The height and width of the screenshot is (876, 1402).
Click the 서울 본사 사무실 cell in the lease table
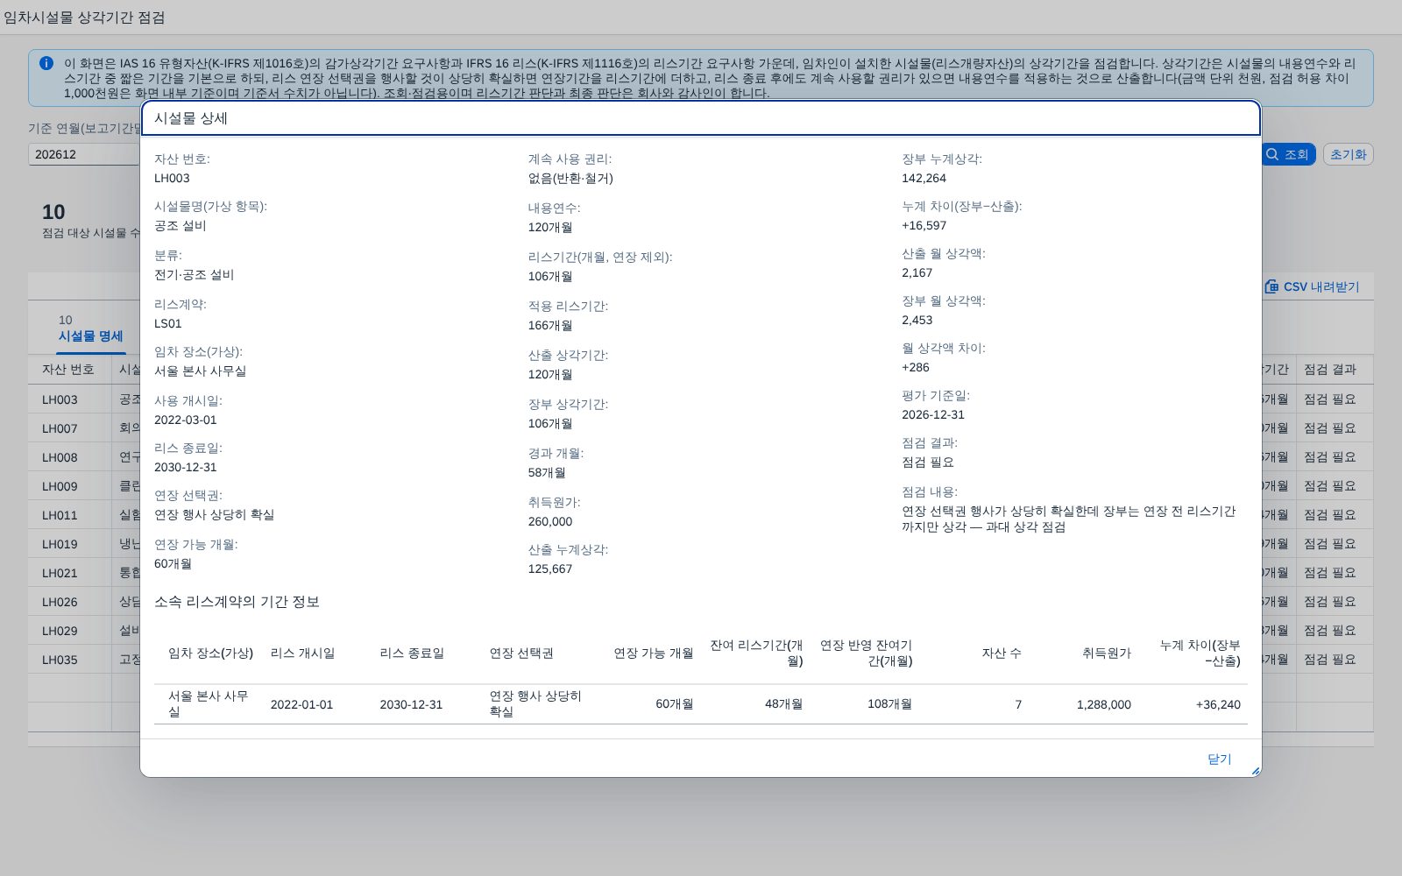coord(209,703)
